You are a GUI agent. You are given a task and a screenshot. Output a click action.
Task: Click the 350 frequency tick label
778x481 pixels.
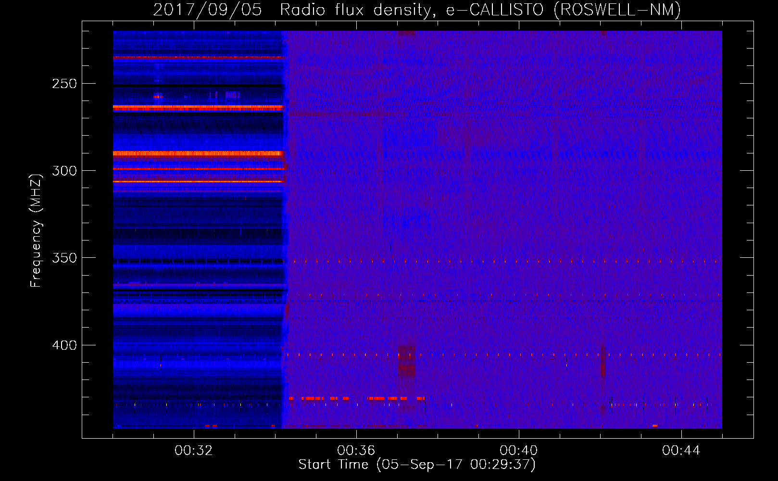64,258
